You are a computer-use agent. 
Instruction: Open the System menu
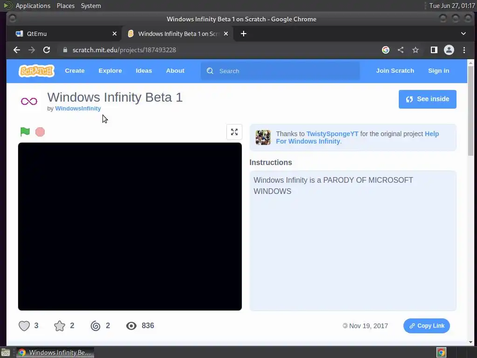(91, 6)
